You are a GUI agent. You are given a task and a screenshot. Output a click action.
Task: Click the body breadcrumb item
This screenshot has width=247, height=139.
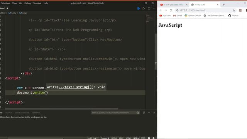(x=12, y=13)
